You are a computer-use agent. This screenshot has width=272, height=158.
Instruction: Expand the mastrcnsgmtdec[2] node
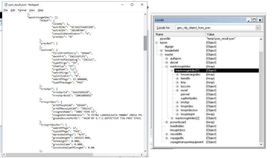172,118
